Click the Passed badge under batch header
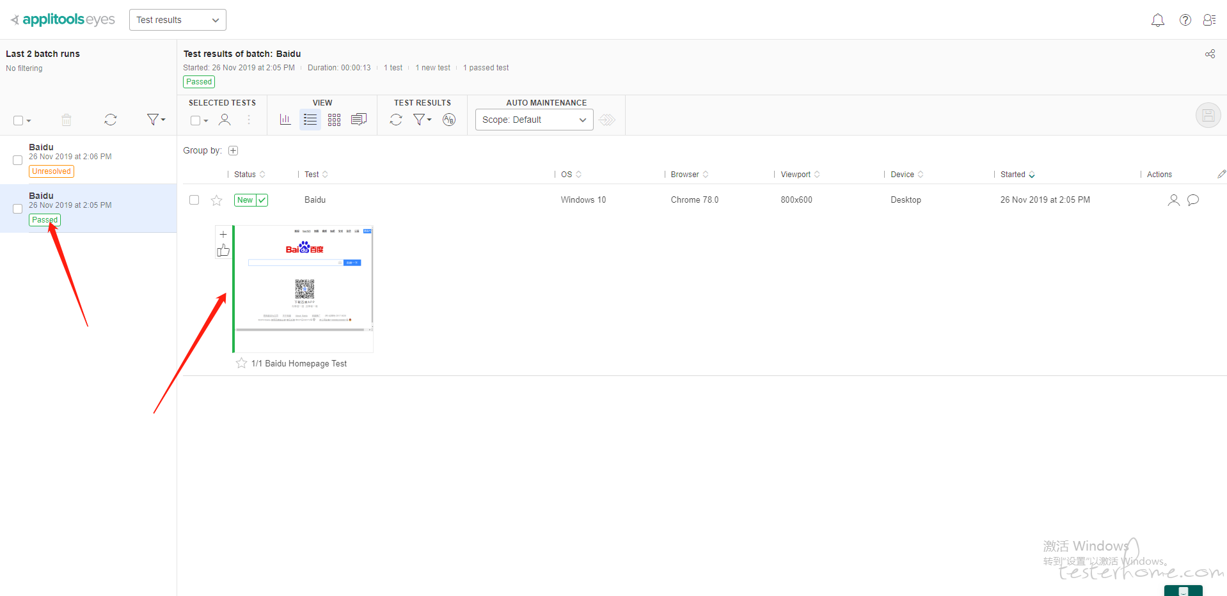Screen dimensions: 1227x596 pos(199,82)
